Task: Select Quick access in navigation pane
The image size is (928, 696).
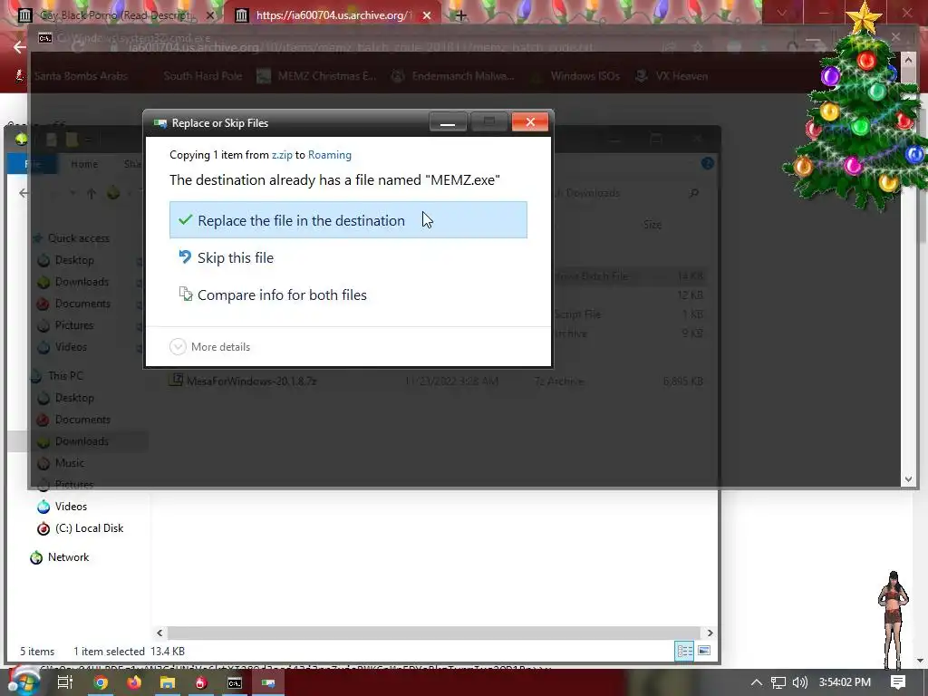Action: tap(72, 238)
